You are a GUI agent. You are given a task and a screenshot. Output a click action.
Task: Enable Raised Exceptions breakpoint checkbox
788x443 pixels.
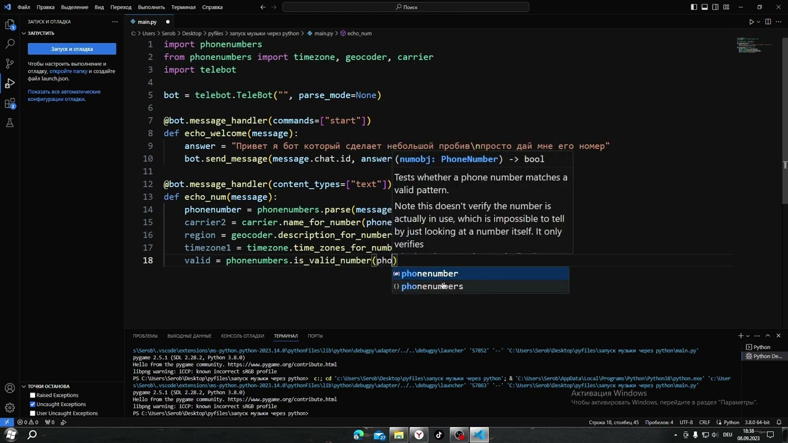click(33, 395)
